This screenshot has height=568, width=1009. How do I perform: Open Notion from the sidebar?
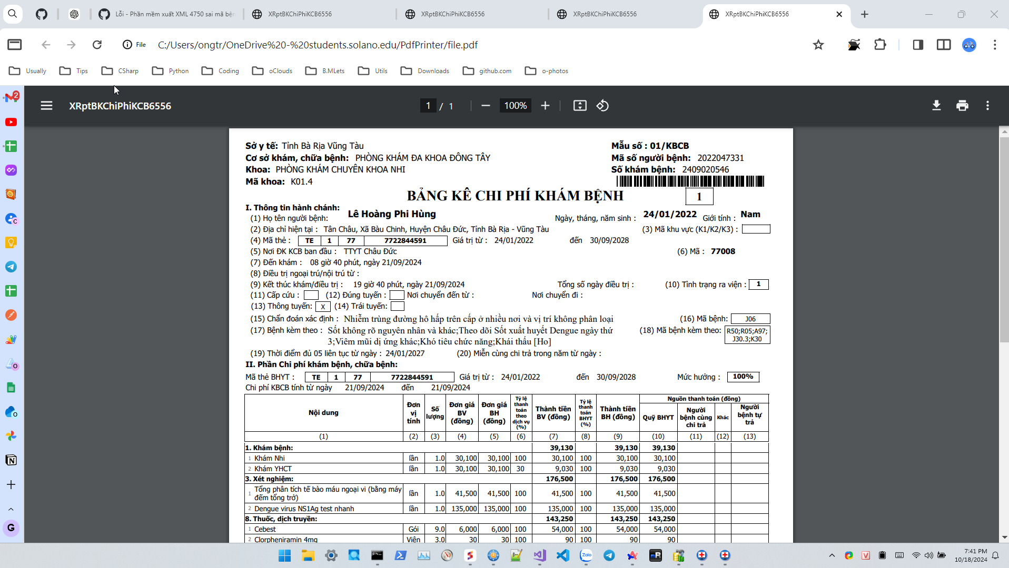(11, 460)
